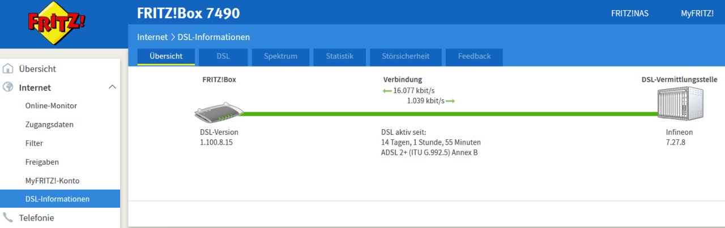The image size is (725, 228).
Task: Select DSL-Informationen in the sidebar
Action: [60, 199]
